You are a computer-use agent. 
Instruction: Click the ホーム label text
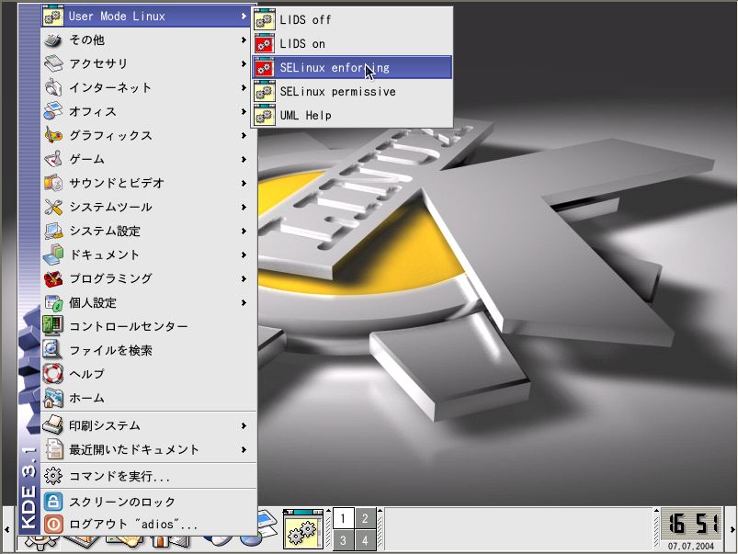86,398
